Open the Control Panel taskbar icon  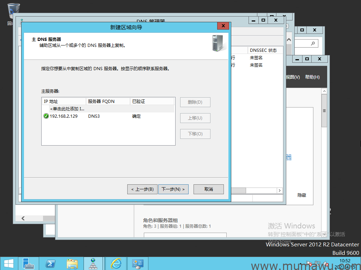click(137, 263)
